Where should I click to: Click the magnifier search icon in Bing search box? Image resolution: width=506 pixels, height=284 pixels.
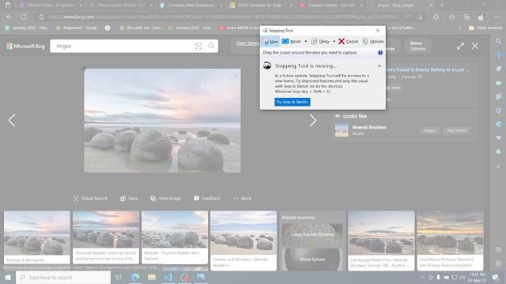coord(211,46)
